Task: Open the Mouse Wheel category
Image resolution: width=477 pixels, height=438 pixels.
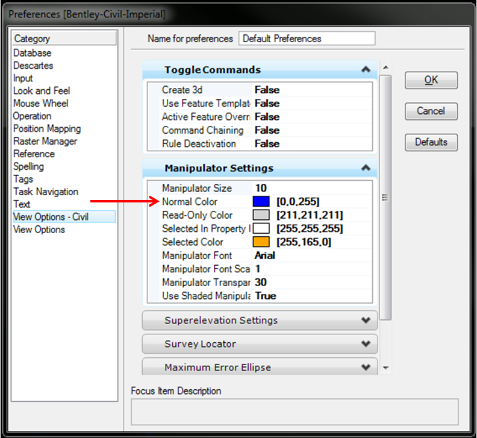Action: pyautogui.click(x=41, y=103)
